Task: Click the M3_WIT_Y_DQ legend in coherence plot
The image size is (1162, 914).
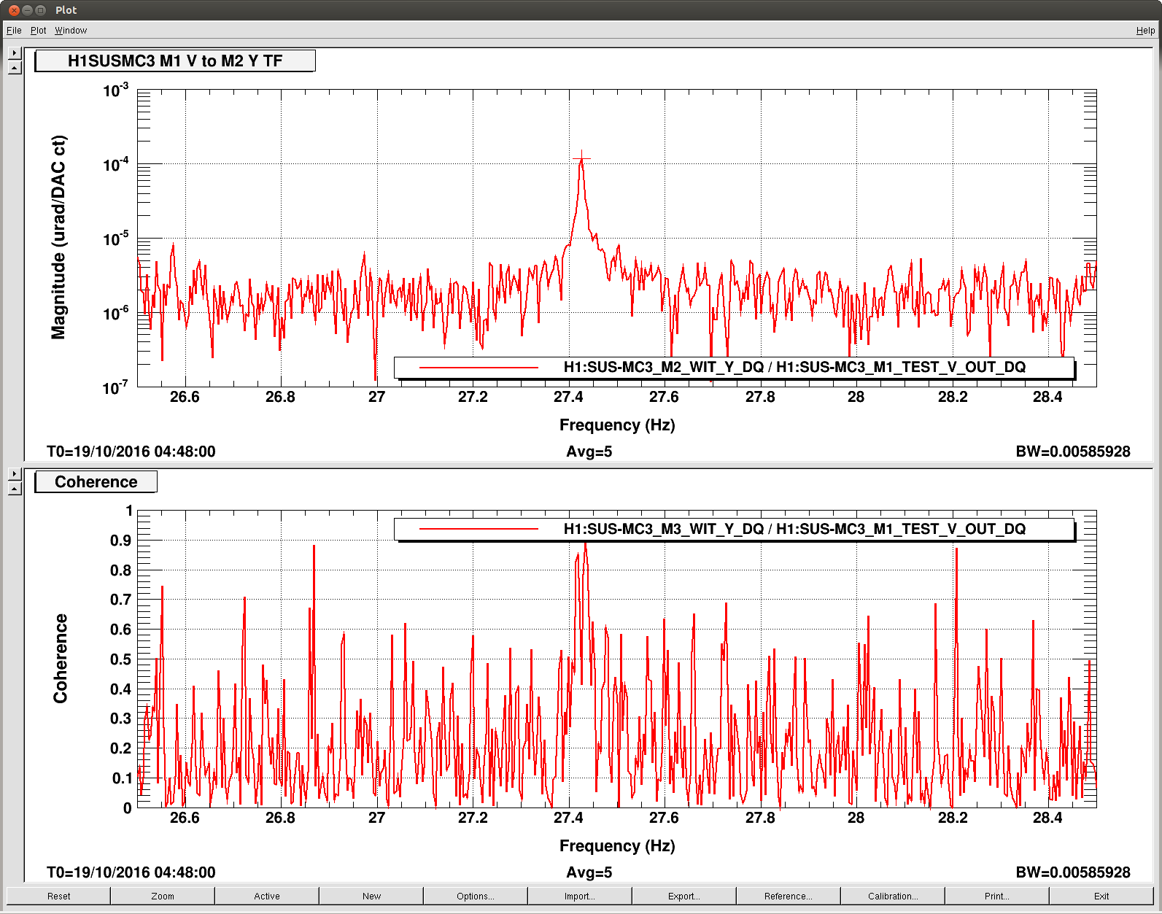Action: pyautogui.click(x=734, y=530)
